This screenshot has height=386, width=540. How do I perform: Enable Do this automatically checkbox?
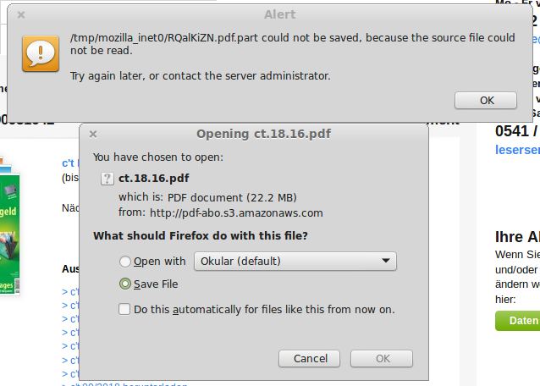pyautogui.click(x=124, y=309)
